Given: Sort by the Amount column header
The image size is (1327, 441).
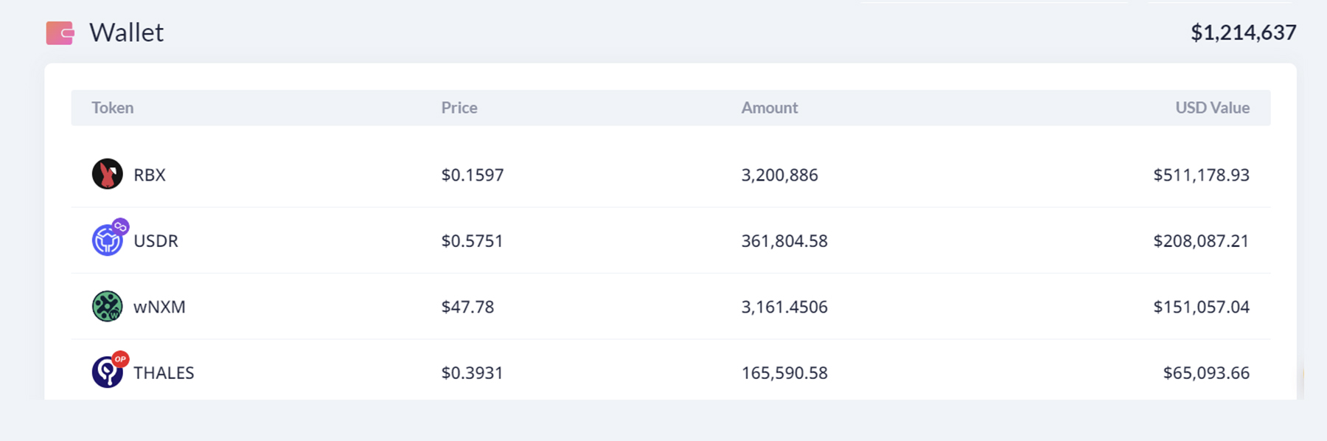Looking at the screenshot, I should [770, 108].
